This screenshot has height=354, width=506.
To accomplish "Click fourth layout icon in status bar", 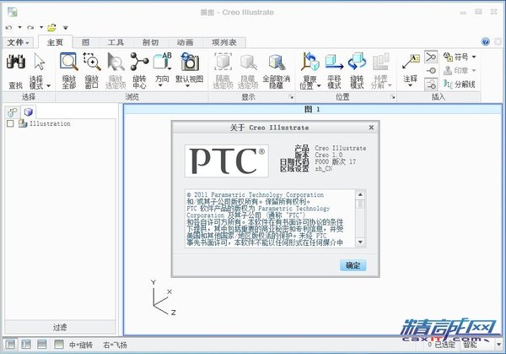I will point(59,345).
